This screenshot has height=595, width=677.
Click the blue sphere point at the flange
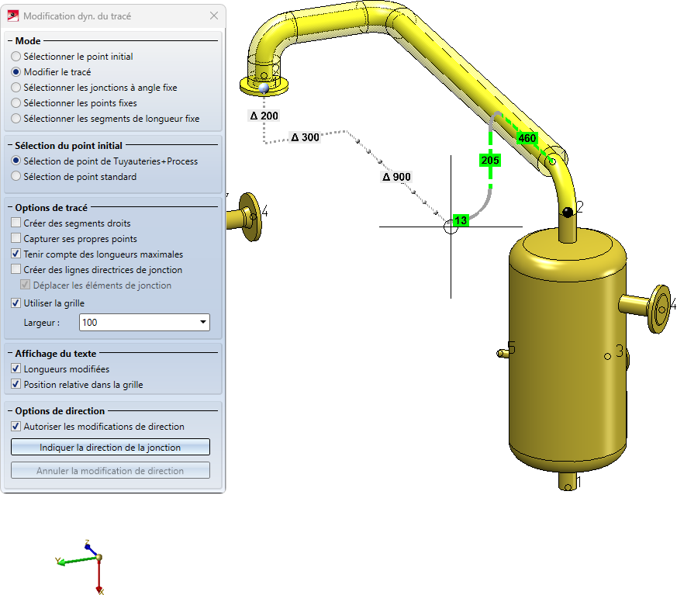(264, 88)
